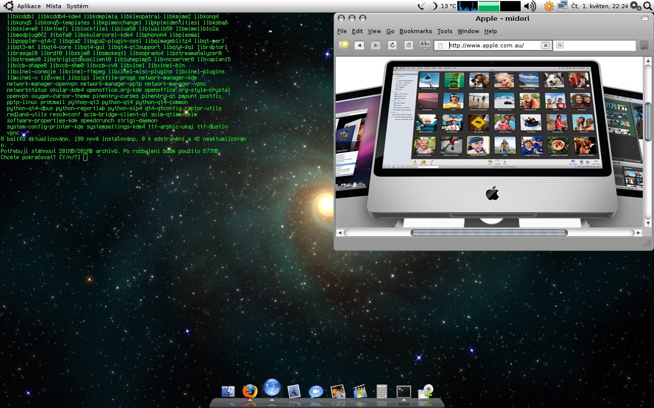This screenshot has height=408, width=654.
Task: Open the Aplikace menu
Action: coord(29,6)
